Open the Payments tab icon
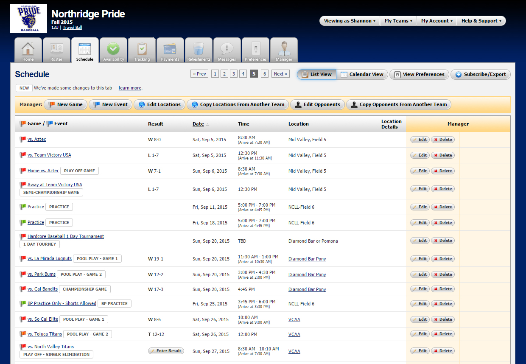This screenshot has height=364, width=526. [x=170, y=50]
